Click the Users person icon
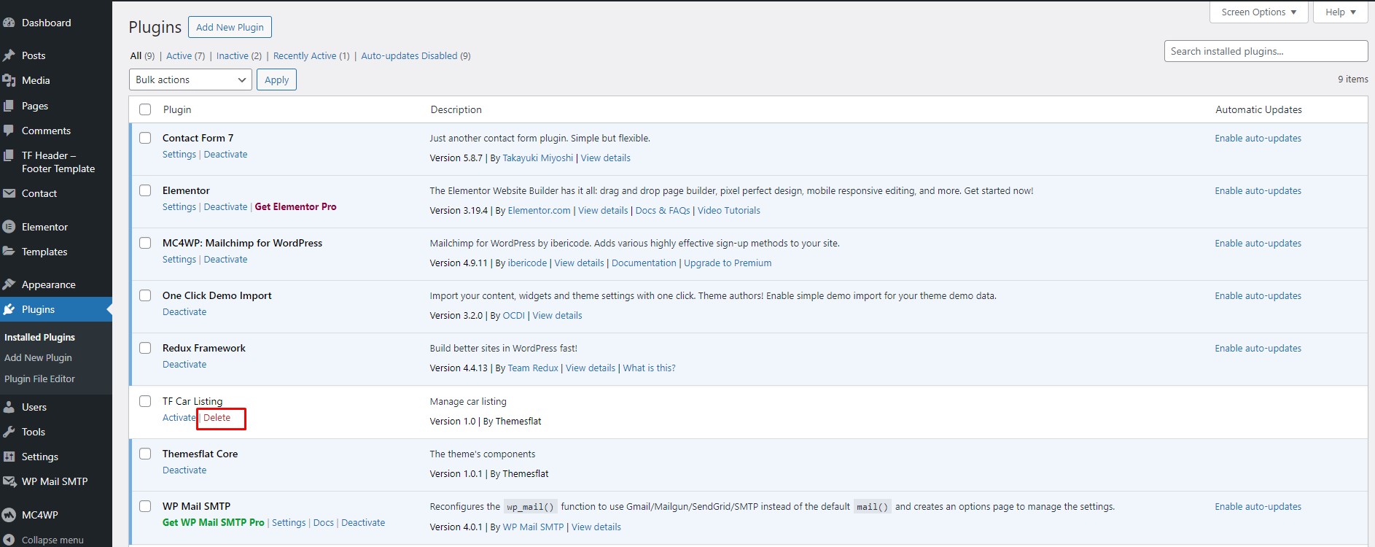This screenshot has height=547, width=1375. pos(9,407)
